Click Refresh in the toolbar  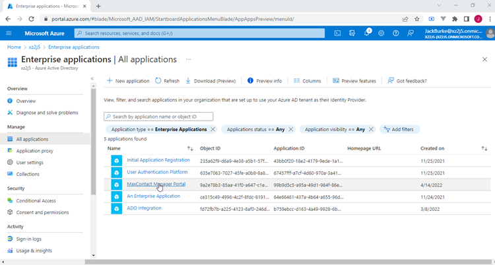(x=167, y=81)
